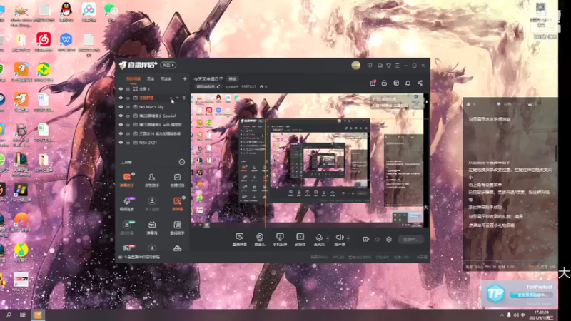
Task: Open the lyrics assistant tool icon
Action: (x=177, y=227)
